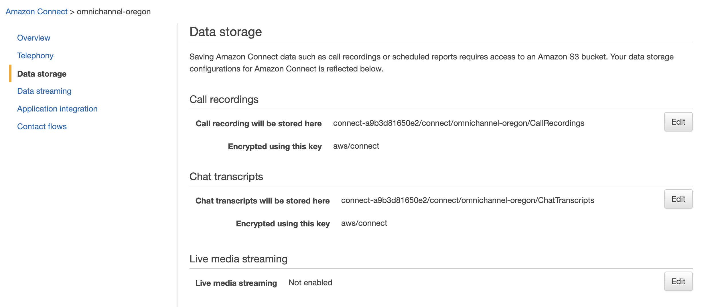Go to the Overview sidebar page
Image resolution: width=722 pixels, height=307 pixels.
34,38
